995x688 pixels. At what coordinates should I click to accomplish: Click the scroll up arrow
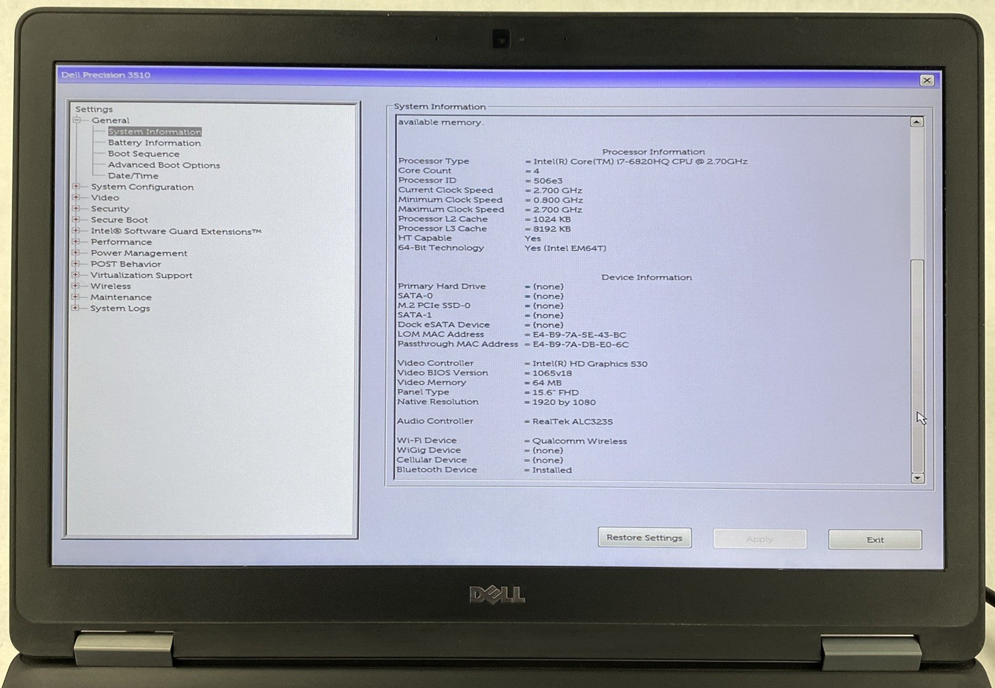click(916, 122)
